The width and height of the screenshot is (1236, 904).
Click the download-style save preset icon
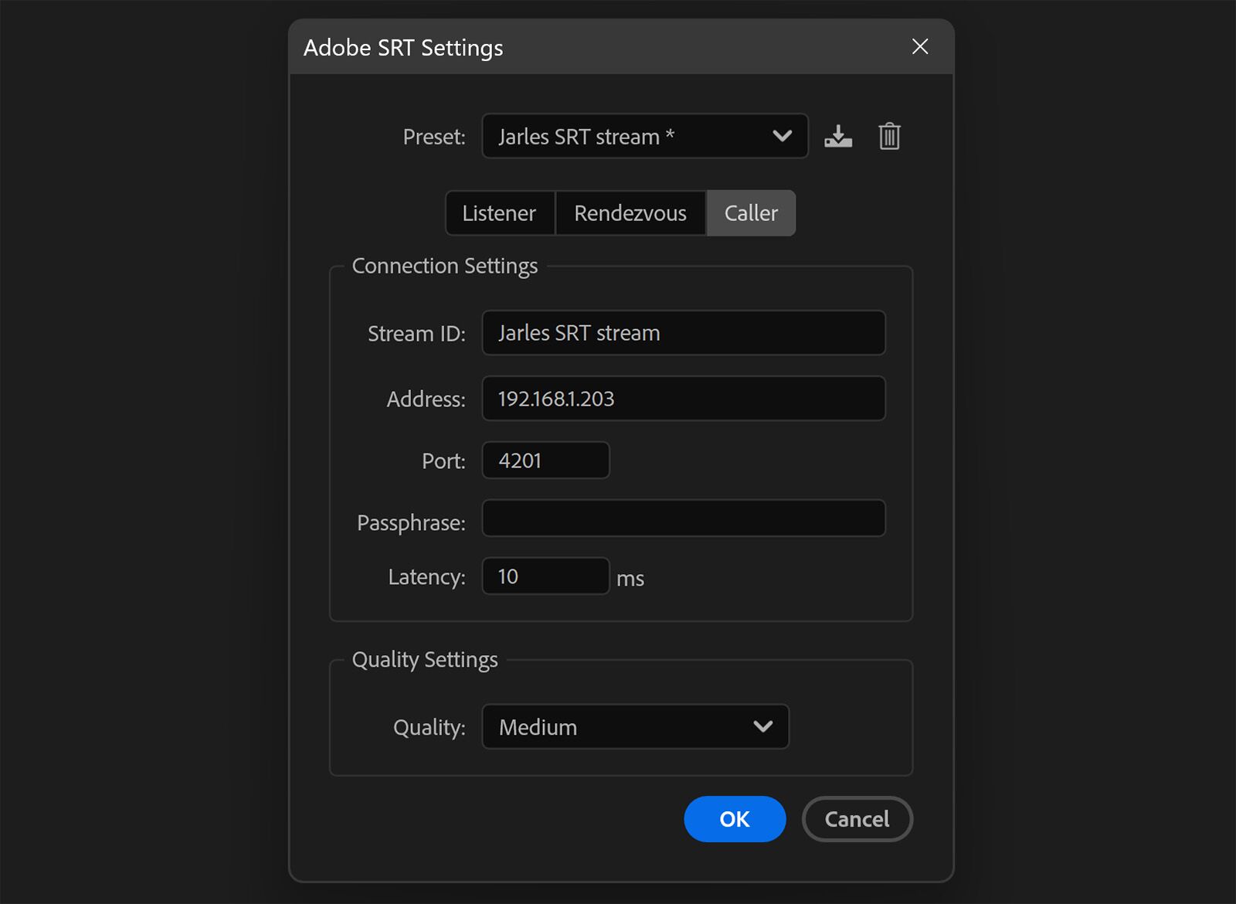coord(837,136)
